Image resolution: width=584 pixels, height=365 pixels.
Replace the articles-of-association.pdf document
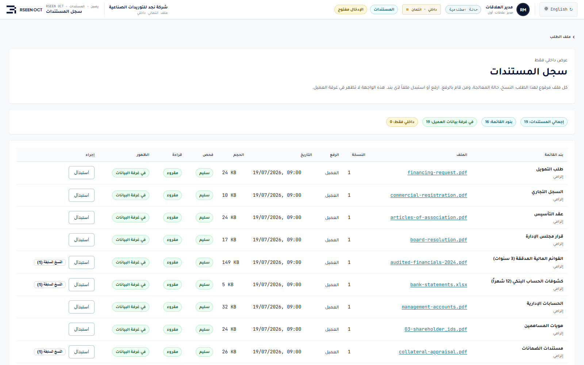point(81,218)
